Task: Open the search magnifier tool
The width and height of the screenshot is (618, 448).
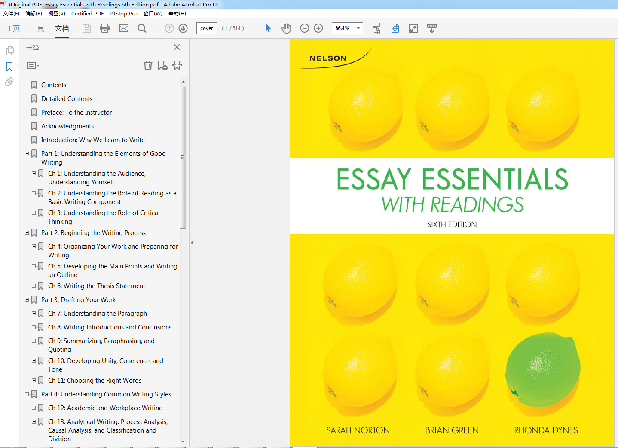Action: tap(142, 28)
